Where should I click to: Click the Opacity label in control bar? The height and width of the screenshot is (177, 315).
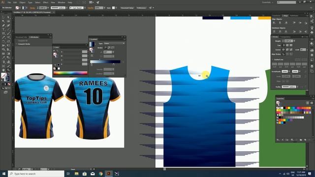tap(91, 8)
